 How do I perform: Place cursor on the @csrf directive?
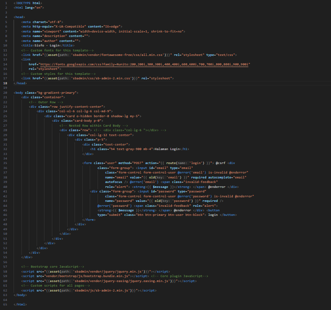click(221, 162)
